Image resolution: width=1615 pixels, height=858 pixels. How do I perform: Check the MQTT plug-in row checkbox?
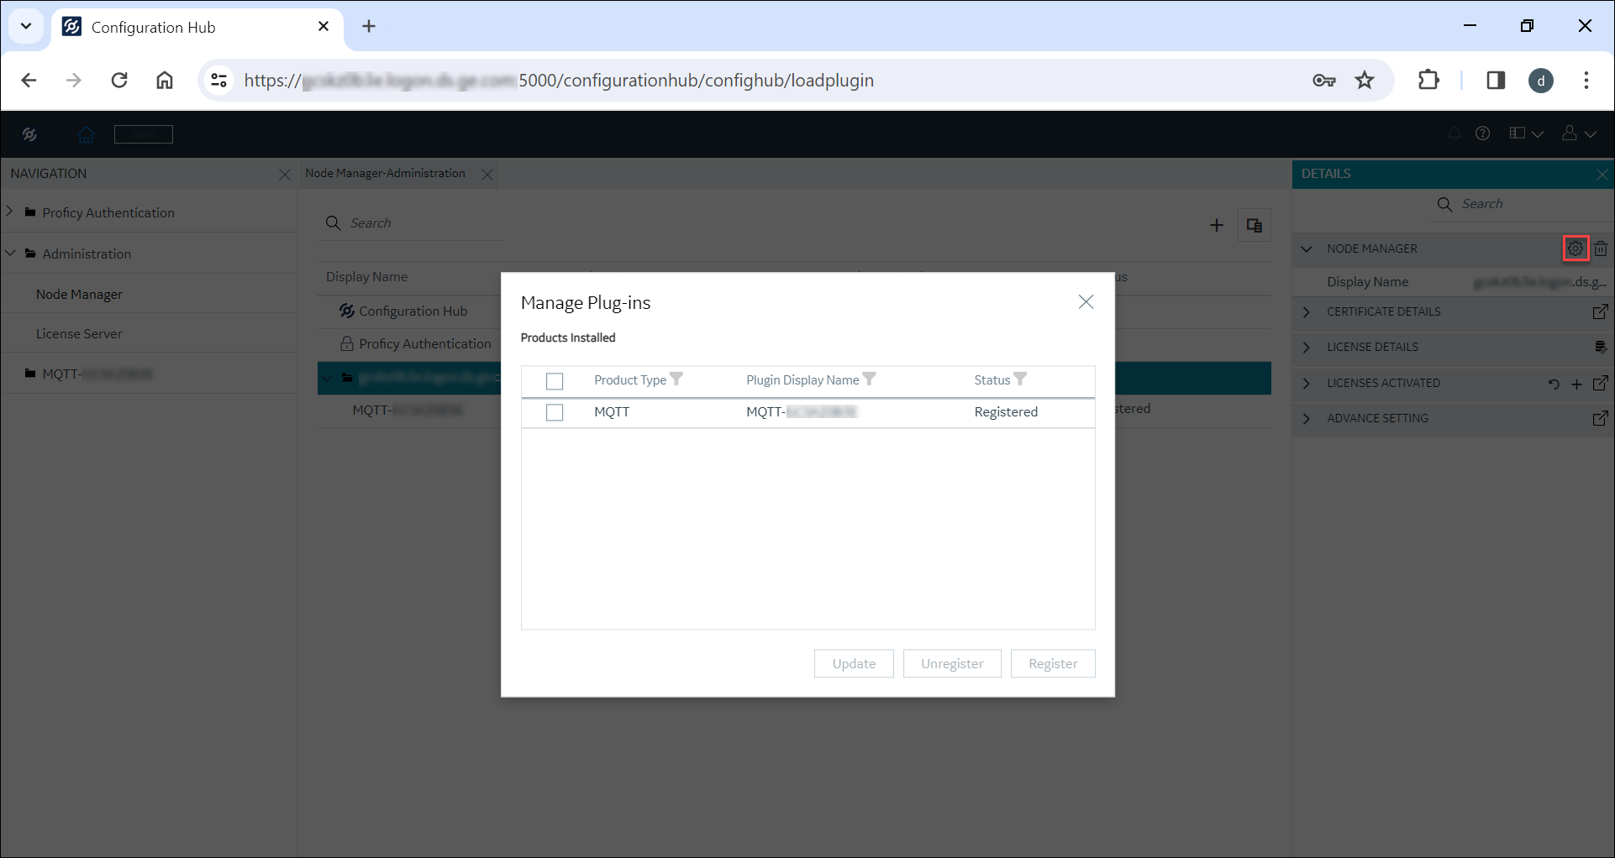[x=555, y=412]
